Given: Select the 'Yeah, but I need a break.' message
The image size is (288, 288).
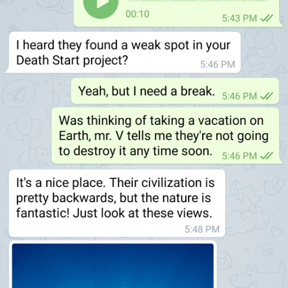Looking at the screenshot, I should (175, 91).
